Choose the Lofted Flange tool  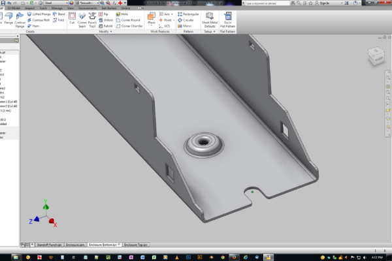pos(39,13)
